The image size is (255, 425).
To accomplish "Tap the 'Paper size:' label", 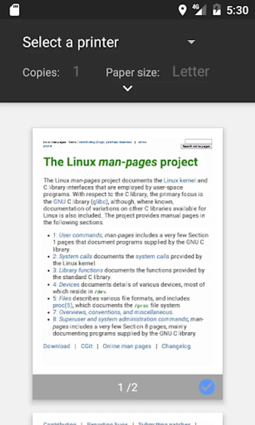I will (133, 72).
